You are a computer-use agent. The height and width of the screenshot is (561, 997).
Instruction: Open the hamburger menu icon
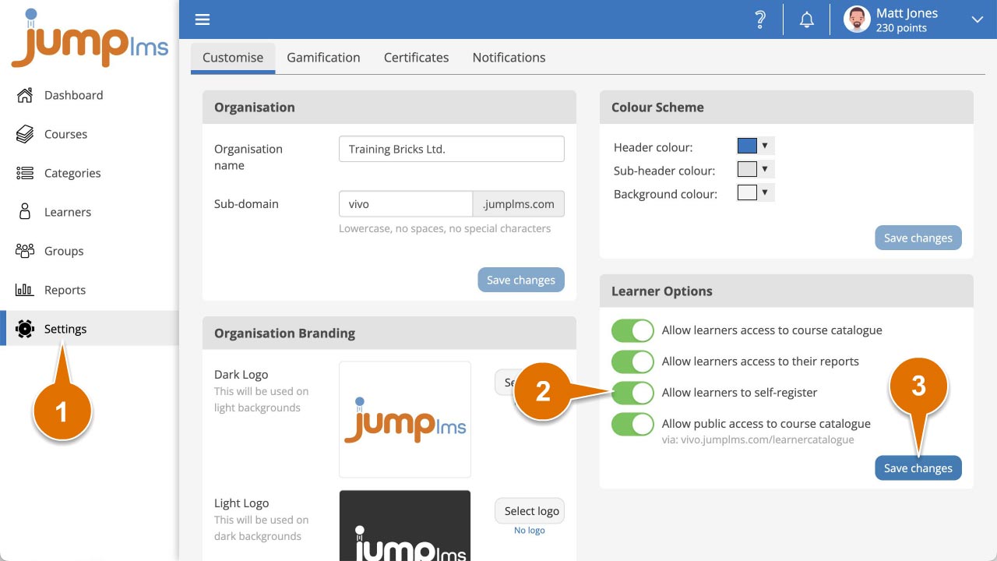203,20
